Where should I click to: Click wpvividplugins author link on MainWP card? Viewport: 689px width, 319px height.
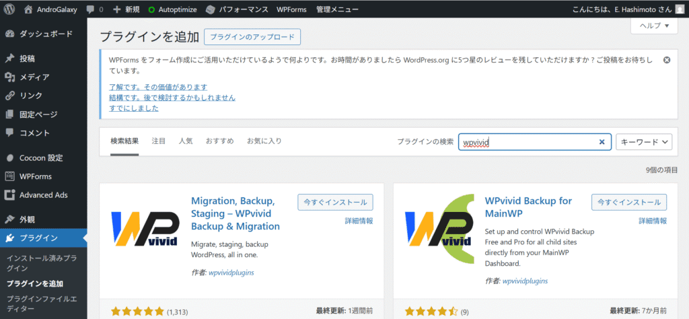(525, 281)
